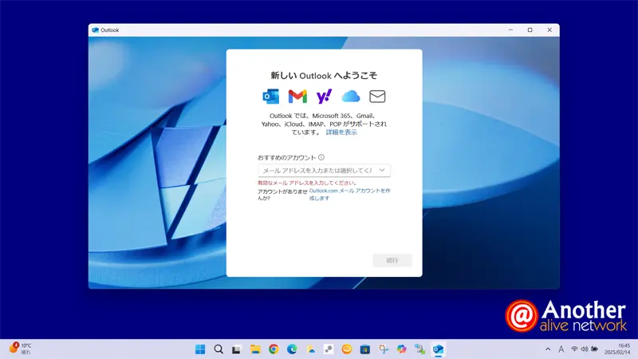
Task: Open taskbar Search magnifier
Action: point(219,349)
